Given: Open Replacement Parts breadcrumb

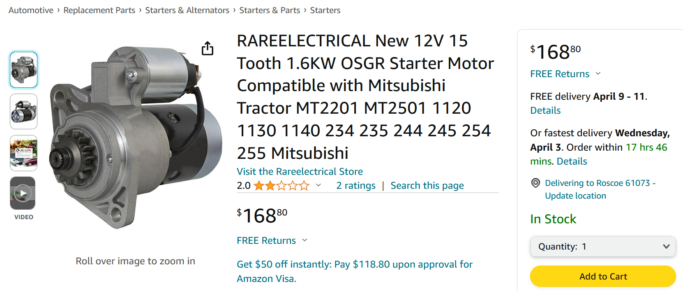Looking at the screenshot, I should [99, 10].
